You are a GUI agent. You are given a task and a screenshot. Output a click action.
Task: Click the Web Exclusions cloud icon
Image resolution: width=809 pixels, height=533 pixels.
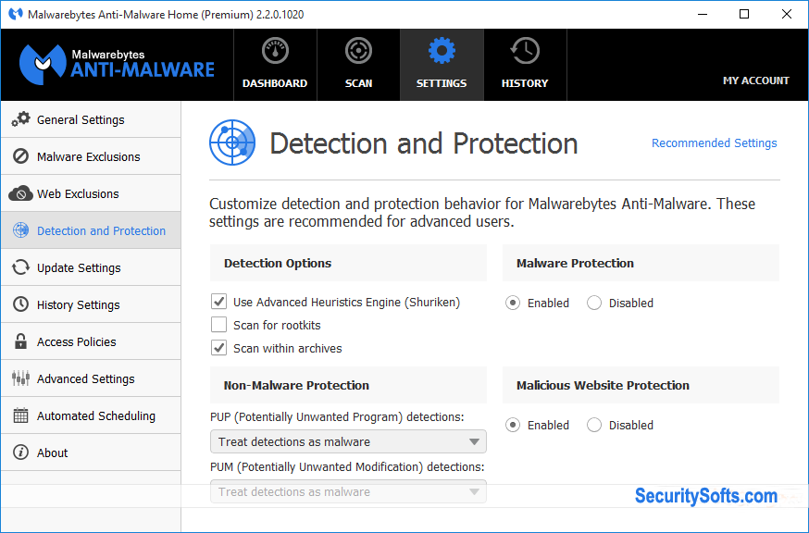[x=20, y=193]
